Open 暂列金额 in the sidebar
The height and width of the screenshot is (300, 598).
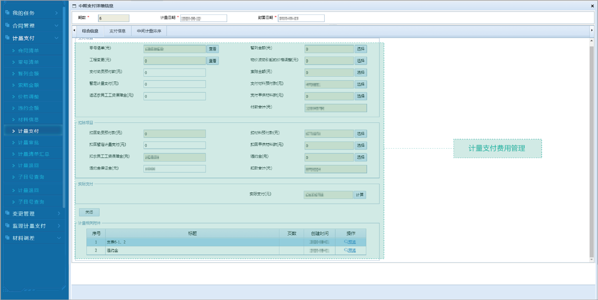[x=28, y=73]
